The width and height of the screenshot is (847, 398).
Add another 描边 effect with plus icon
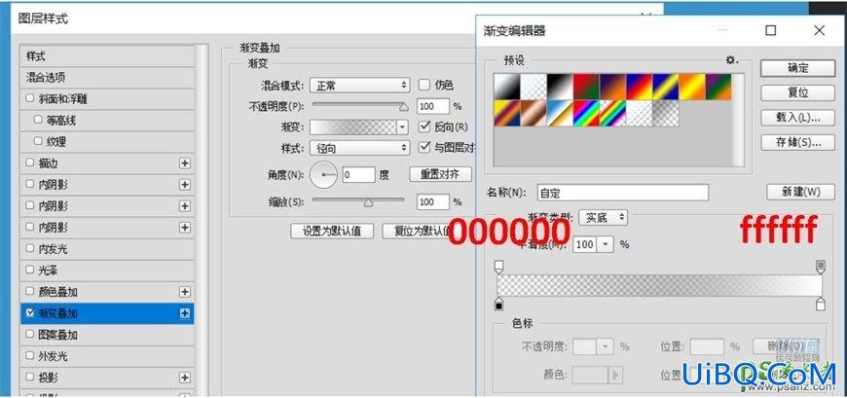[185, 163]
